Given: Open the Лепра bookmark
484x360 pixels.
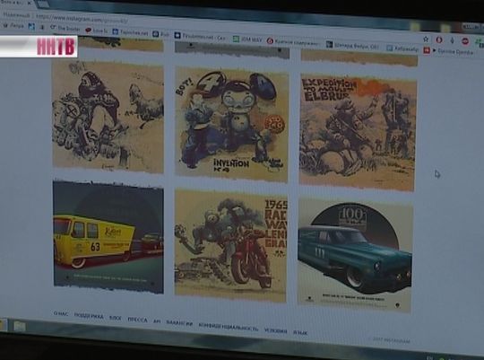Looking at the screenshot, I should tap(13, 26).
